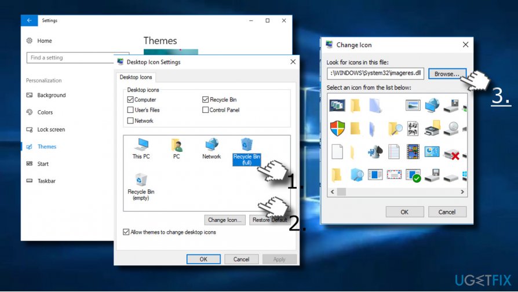Select the control panel chart icon

432,152
